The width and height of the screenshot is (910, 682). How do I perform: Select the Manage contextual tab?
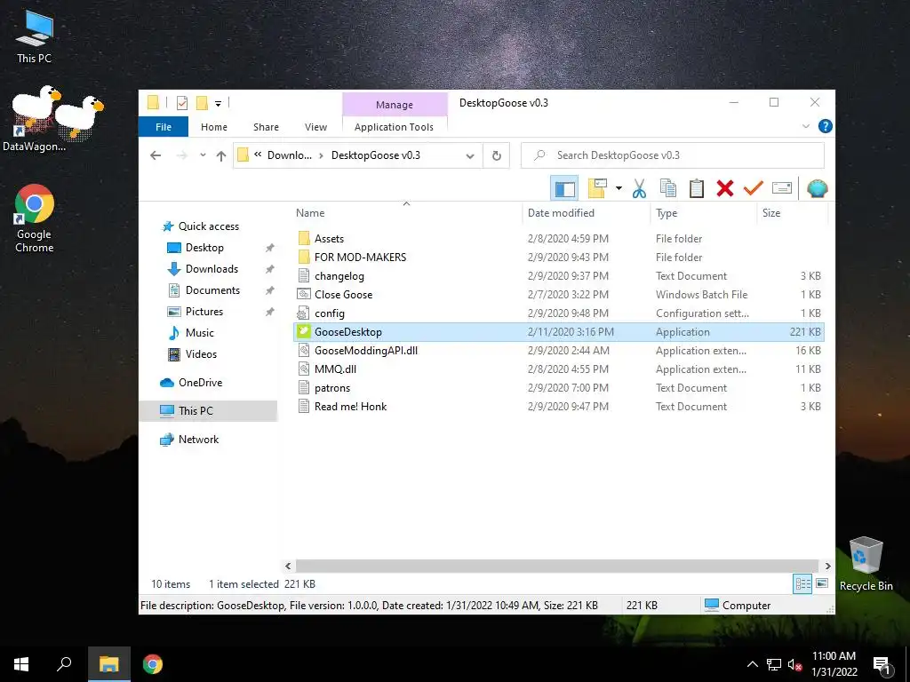pyautogui.click(x=395, y=105)
